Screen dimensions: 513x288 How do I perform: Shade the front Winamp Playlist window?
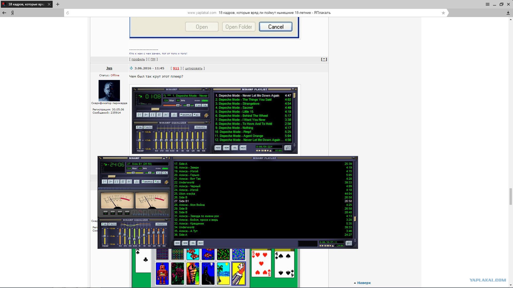353,158
